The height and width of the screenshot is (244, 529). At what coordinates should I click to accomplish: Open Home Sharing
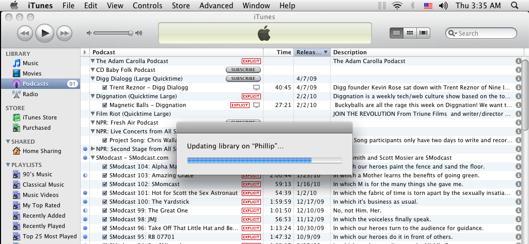42,151
